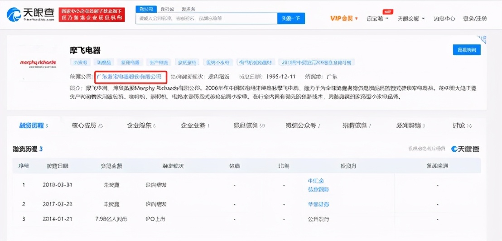Image resolution: width=502 pixels, height=241 pixels.
Task: Click the fourth tag under the brand name
Action: click(x=159, y=63)
